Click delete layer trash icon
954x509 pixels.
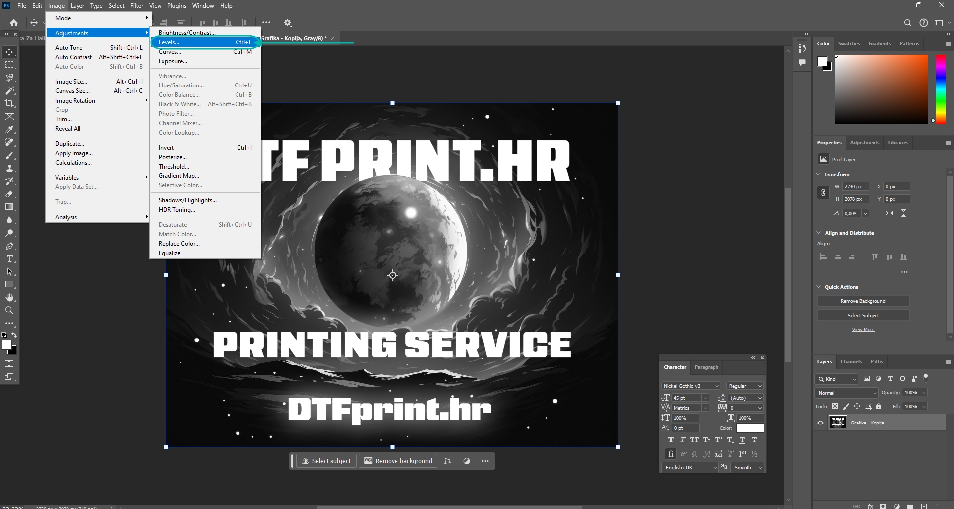point(937,506)
